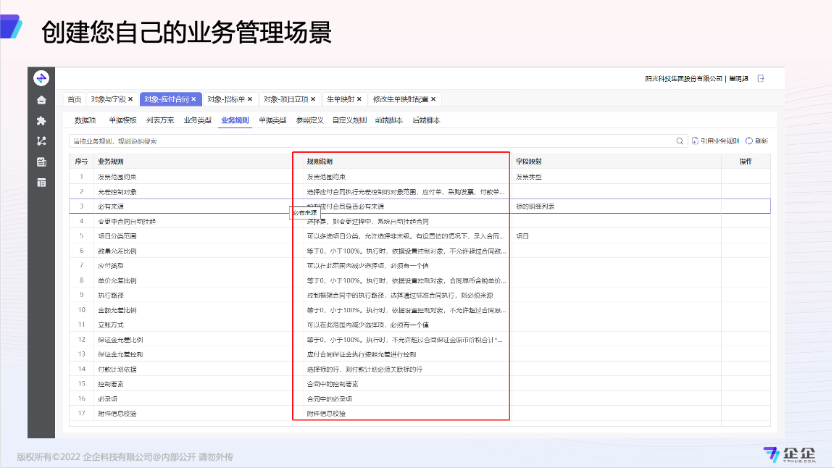Switch to the 首页 tab

pos(74,99)
